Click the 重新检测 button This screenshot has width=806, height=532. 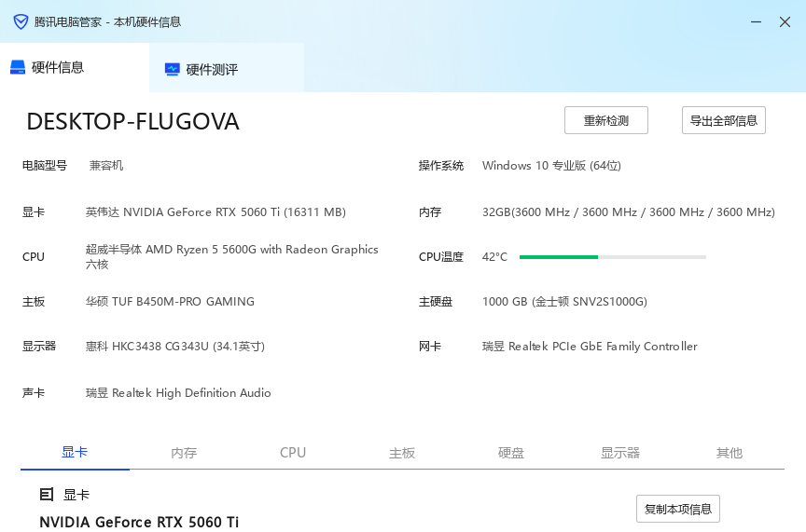pyautogui.click(x=606, y=120)
